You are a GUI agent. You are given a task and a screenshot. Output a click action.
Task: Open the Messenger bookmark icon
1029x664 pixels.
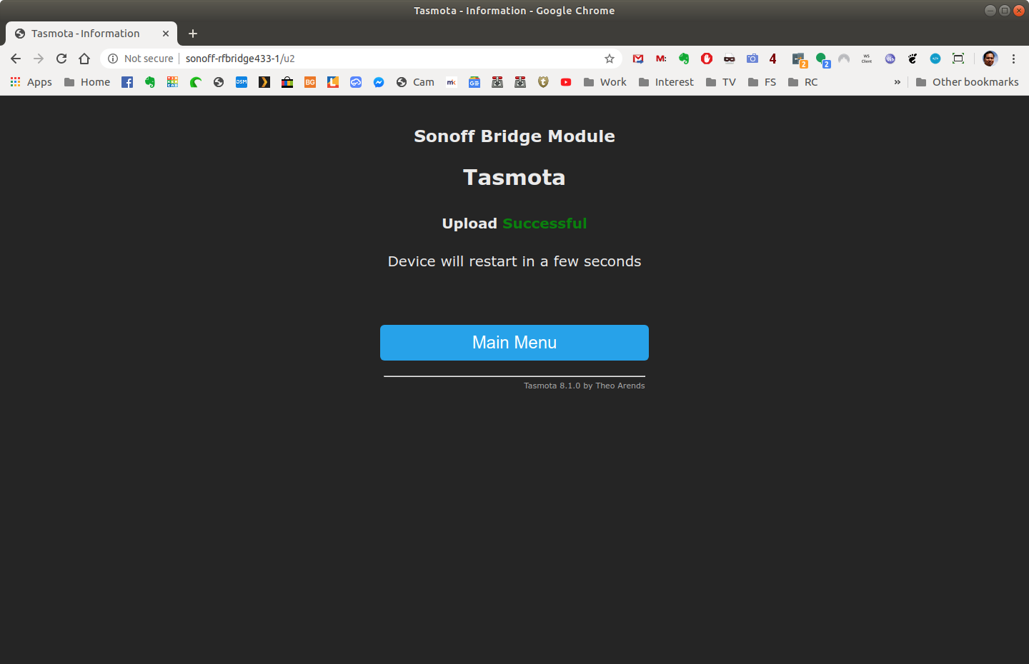click(x=379, y=82)
